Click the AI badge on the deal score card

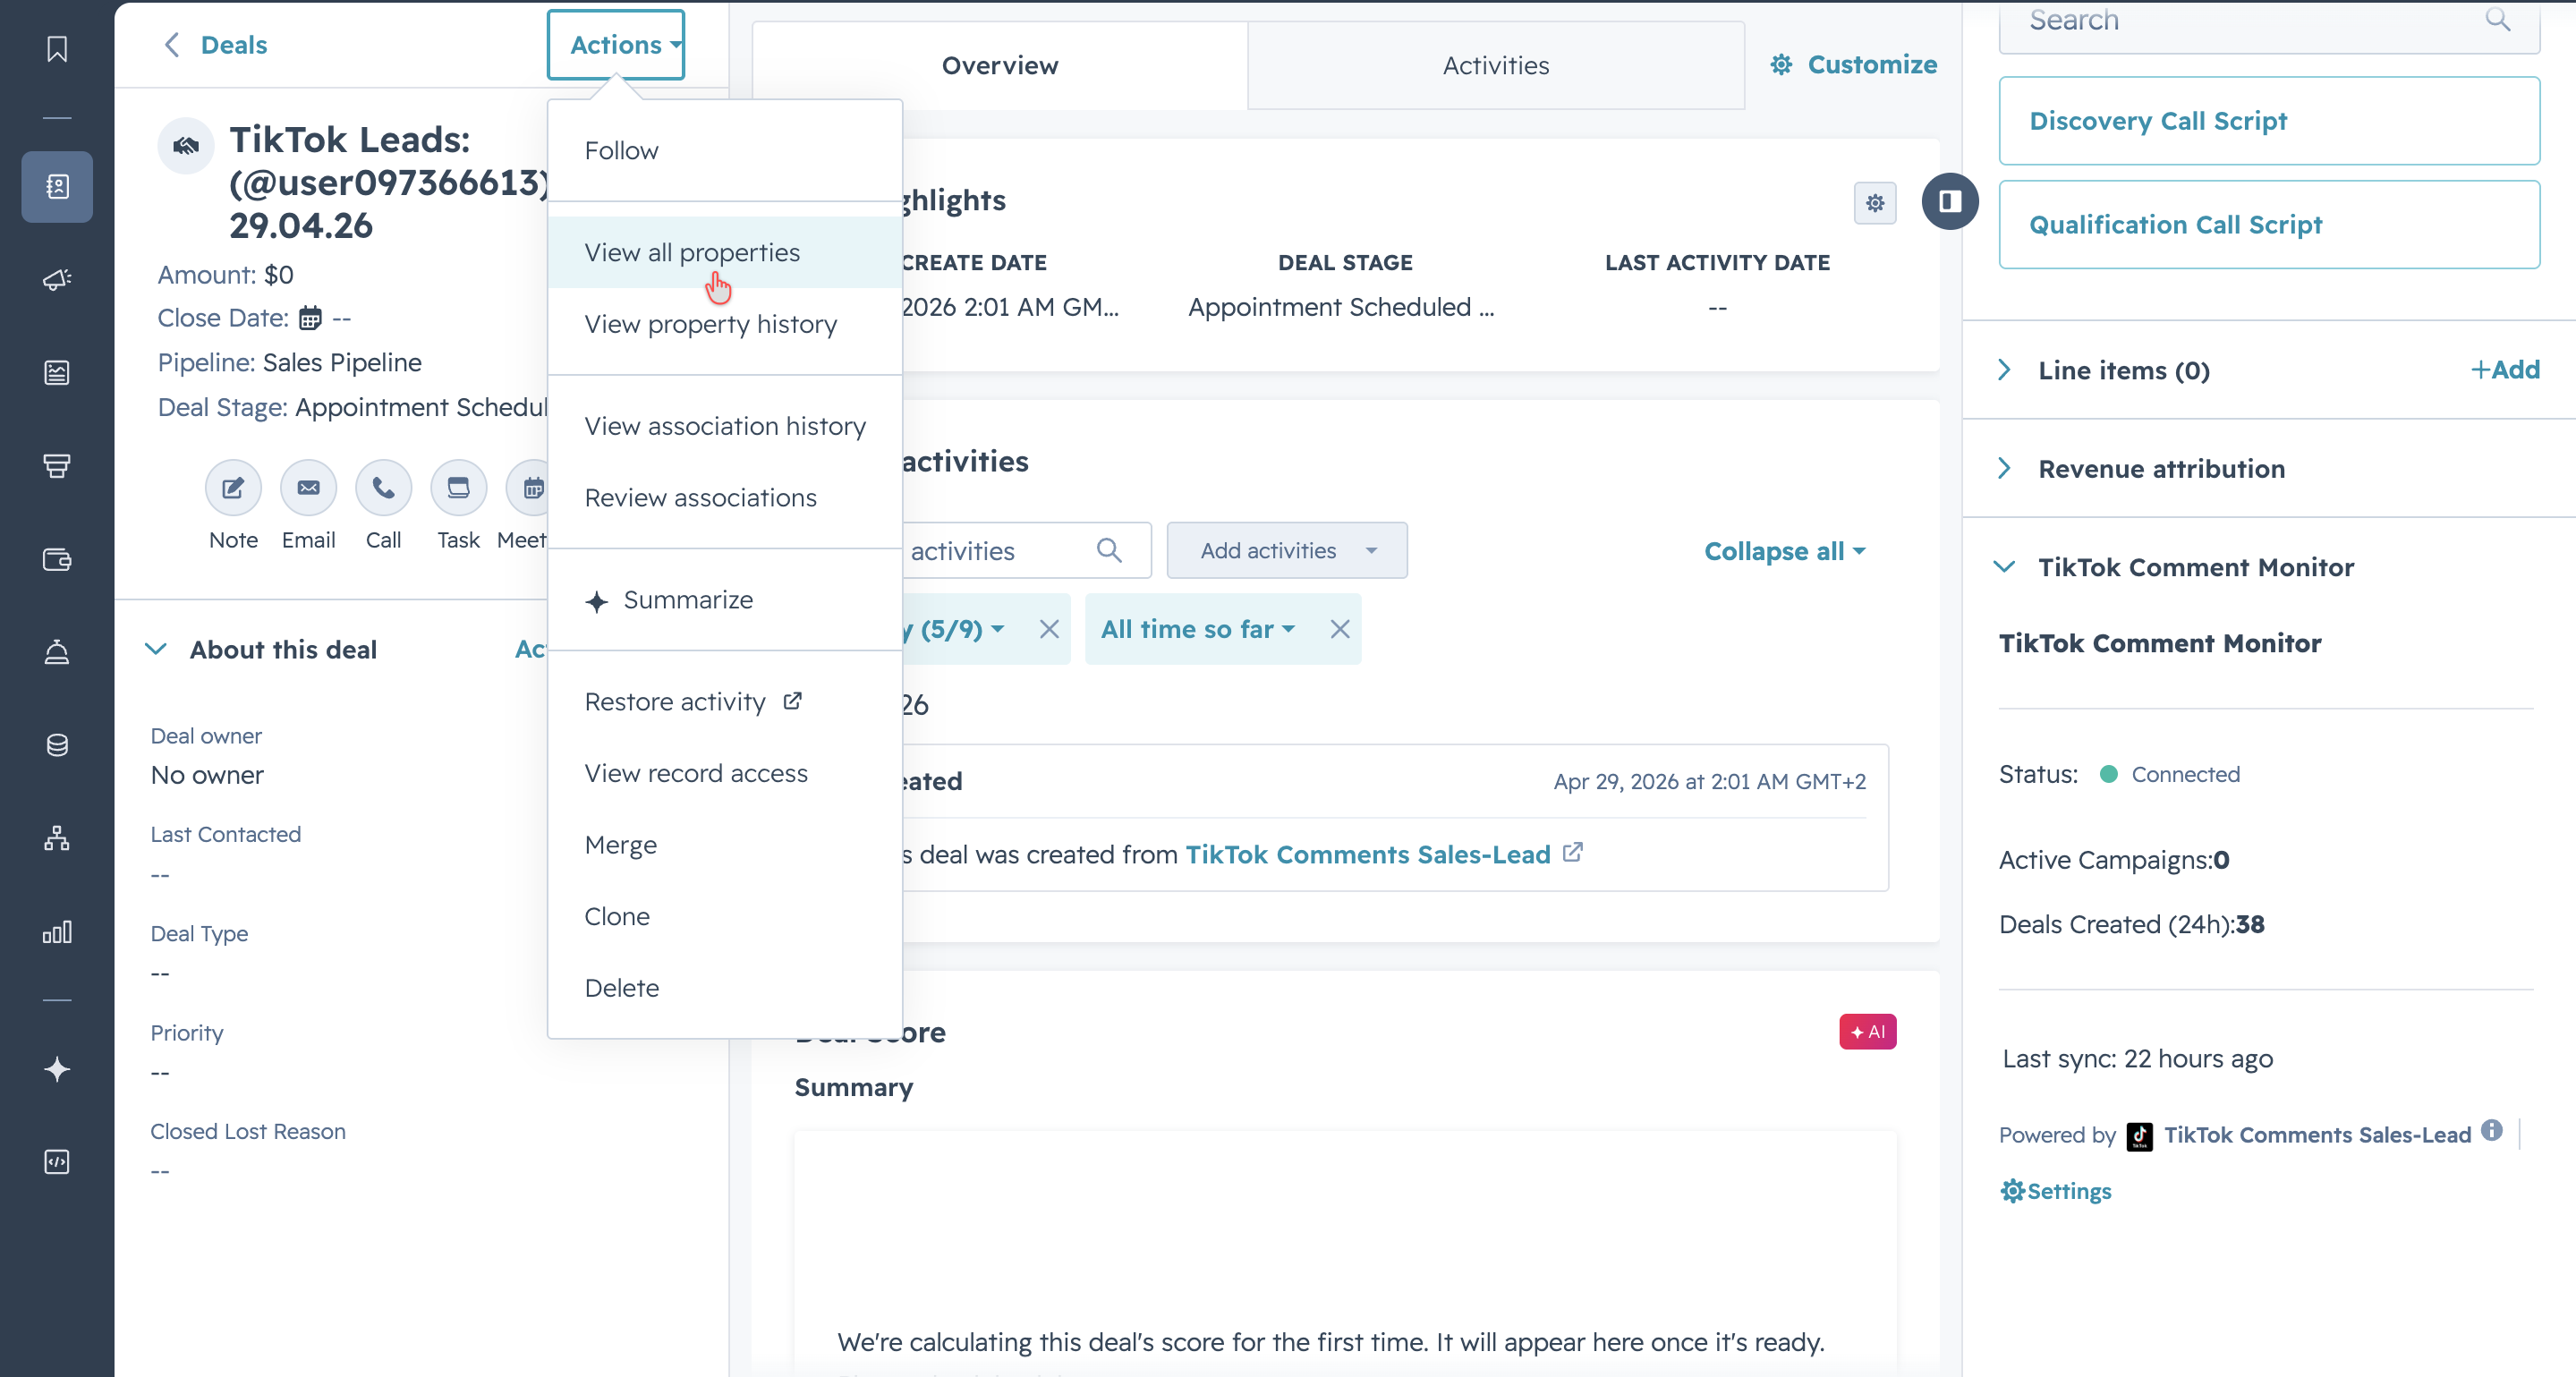1868,1032
